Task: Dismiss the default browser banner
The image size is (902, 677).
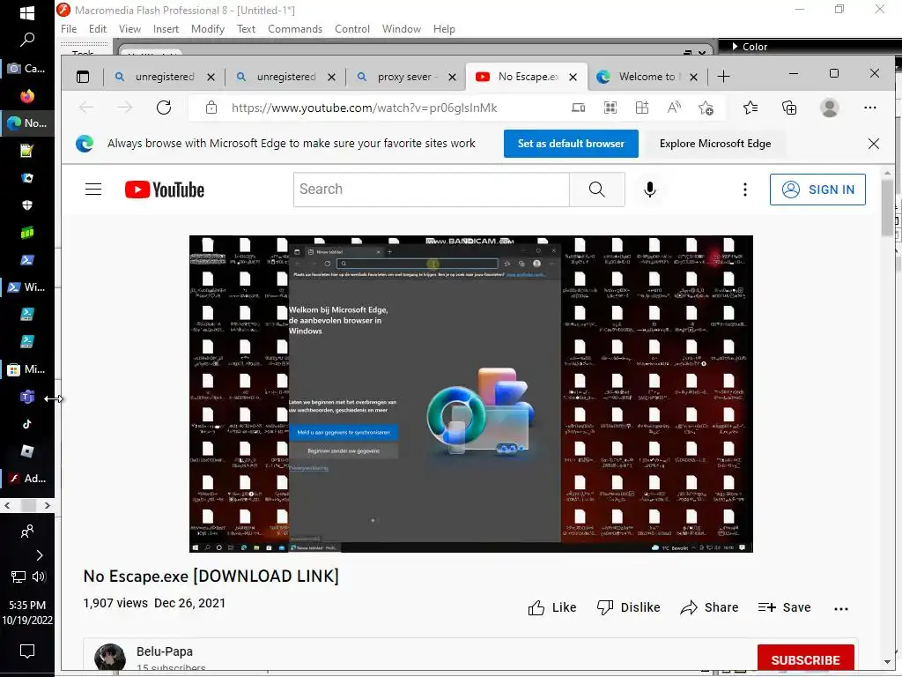Action: pos(873,144)
